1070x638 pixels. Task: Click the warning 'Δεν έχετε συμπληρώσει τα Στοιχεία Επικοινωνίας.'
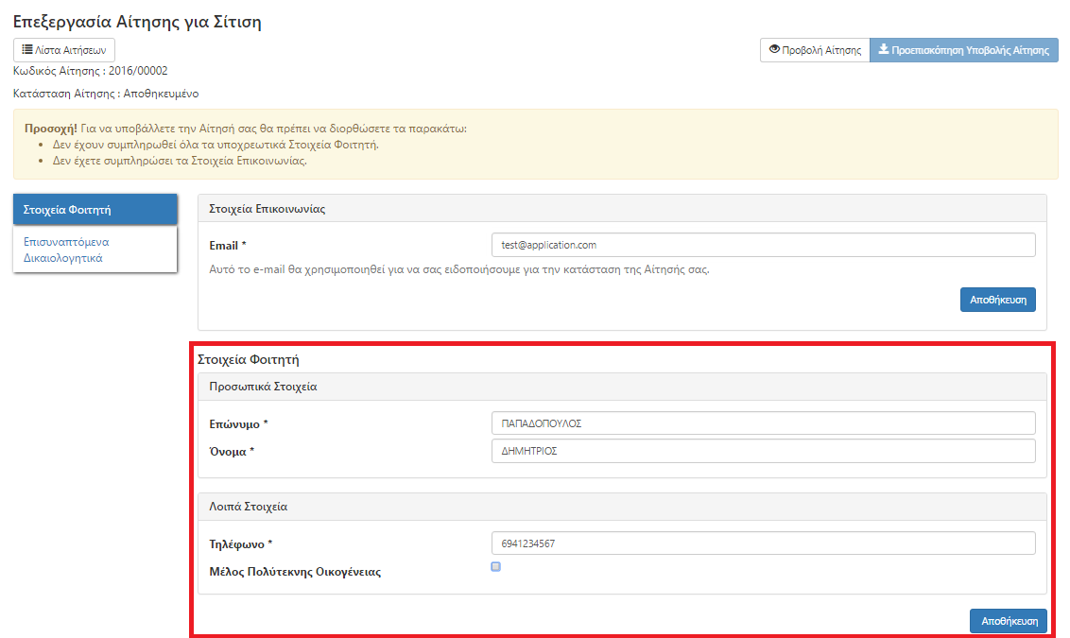coord(180,161)
